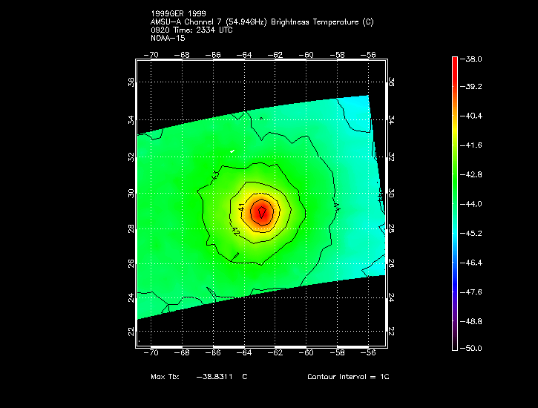Viewport: 538px width, 408px height.
Task: Select the '1999GER 1999' title line
Action: (x=178, y=14)
